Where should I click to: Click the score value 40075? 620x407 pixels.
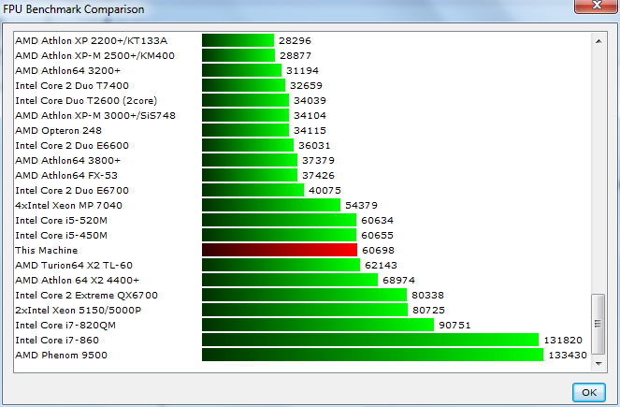tap(324, 190)
